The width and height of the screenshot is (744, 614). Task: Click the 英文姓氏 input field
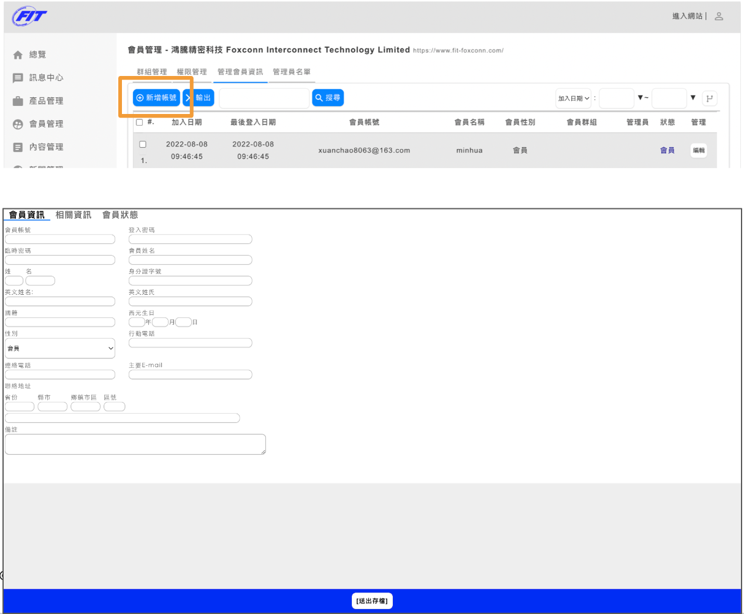pyautogui.click(x=191, y=301)
